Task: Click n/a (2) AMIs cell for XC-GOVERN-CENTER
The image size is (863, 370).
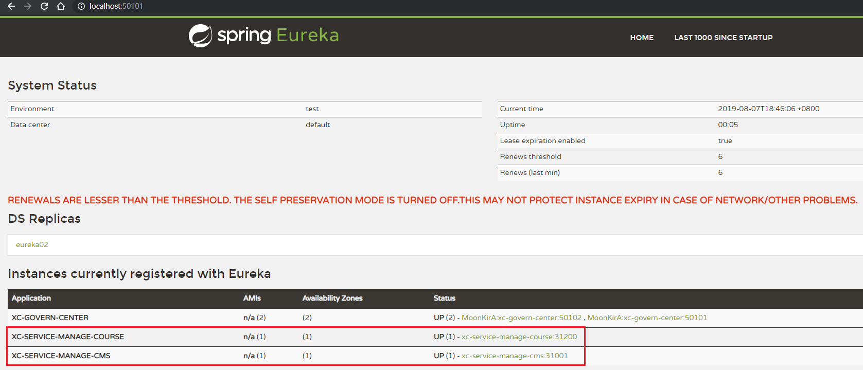Action: [x=255, y=318]
